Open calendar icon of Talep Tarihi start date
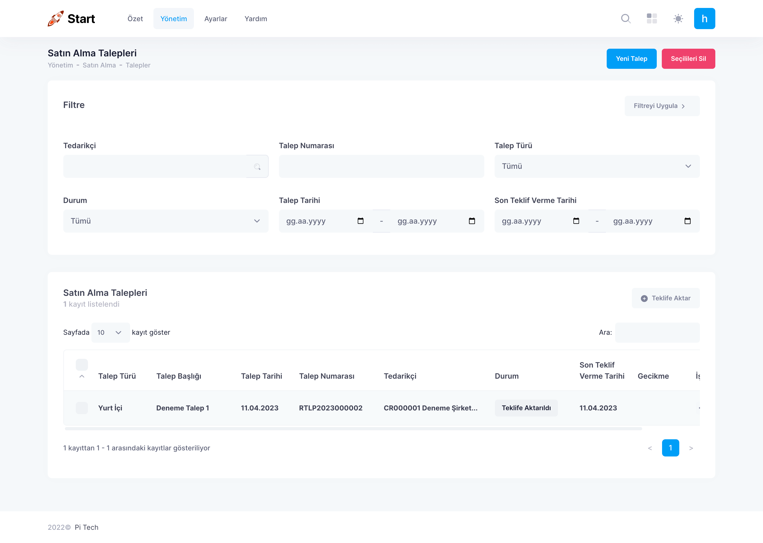Image resolution: width=763 pixels, height=543 pixels. pyautogui.click(x=360, y=221)
